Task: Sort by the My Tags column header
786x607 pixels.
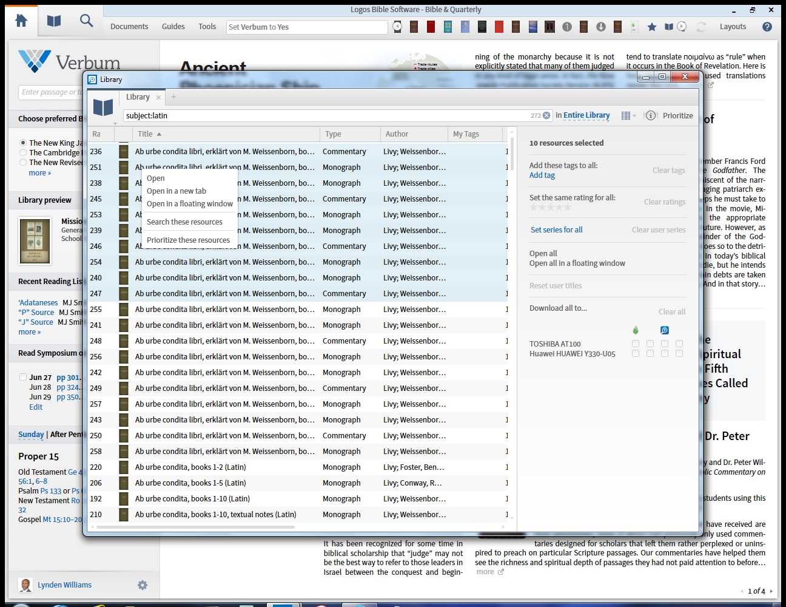Action: tap(475, 134)
